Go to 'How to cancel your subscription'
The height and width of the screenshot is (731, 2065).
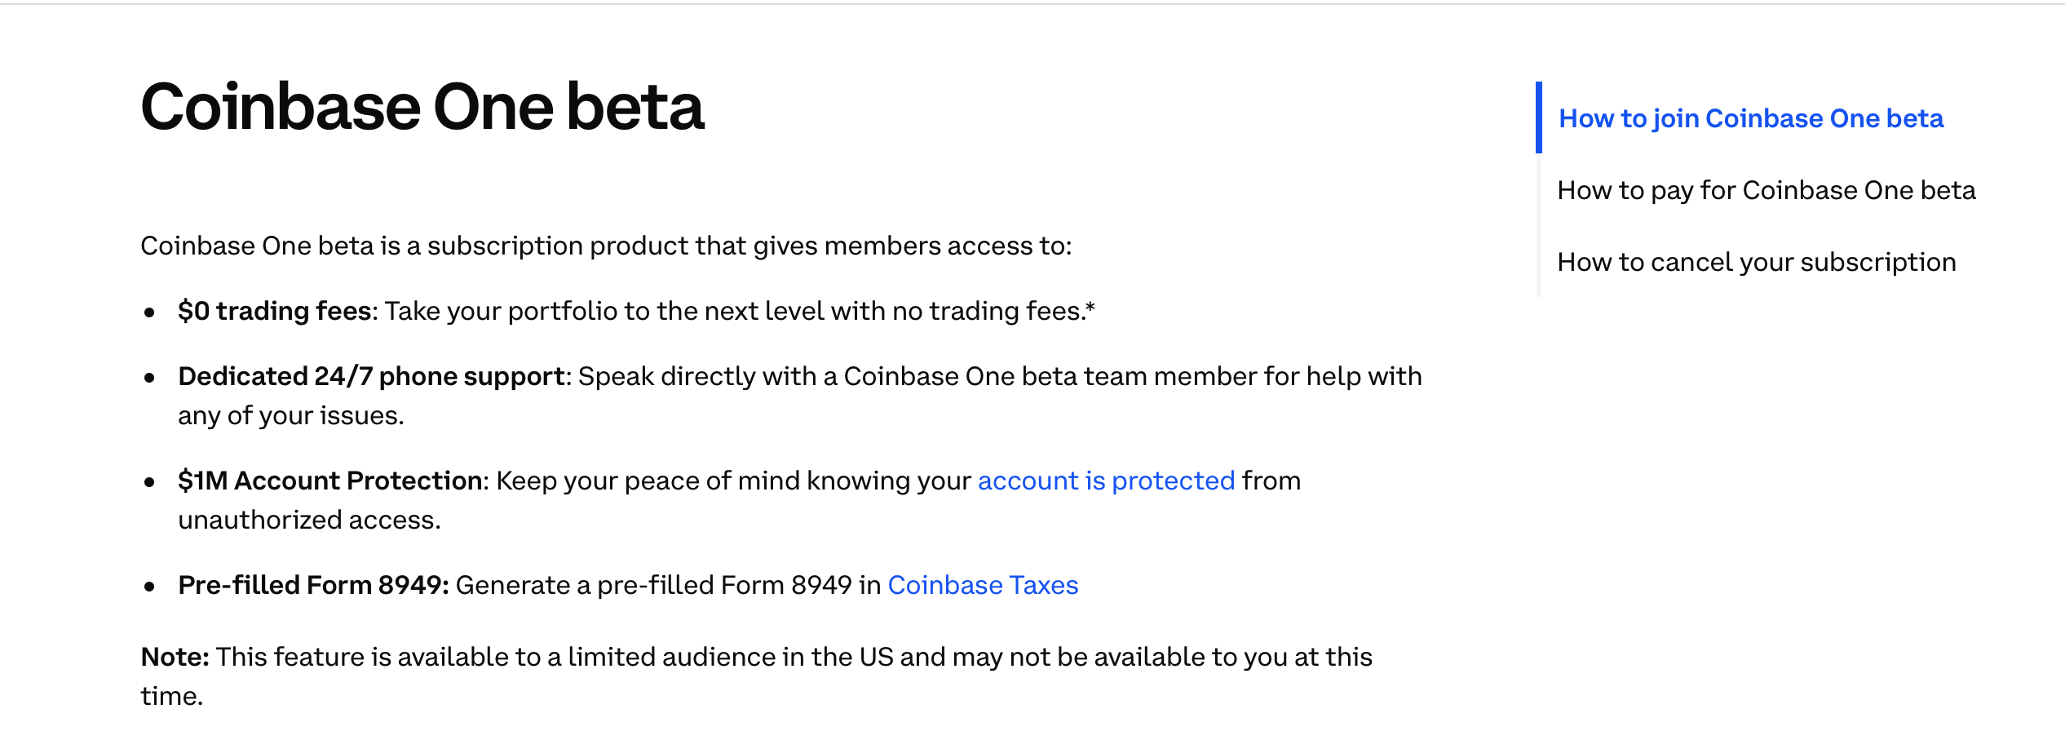click(1756, 263)
